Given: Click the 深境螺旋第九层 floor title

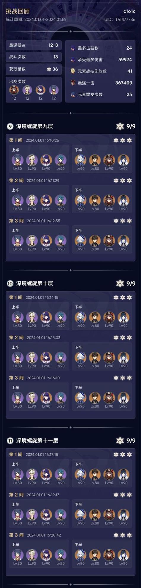Looking at the screenshot, I should [x=34, y=126].
